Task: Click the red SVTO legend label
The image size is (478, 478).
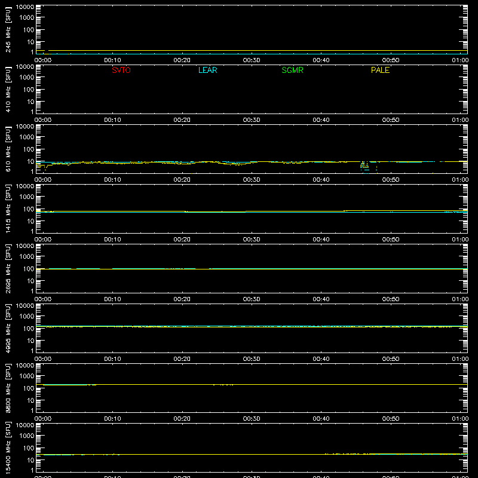Action: pos(121,70)
